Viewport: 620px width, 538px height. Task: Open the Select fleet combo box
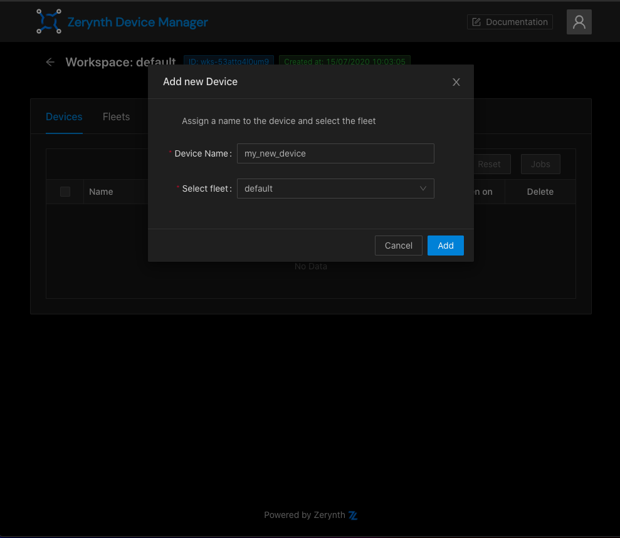click(335, 189)
